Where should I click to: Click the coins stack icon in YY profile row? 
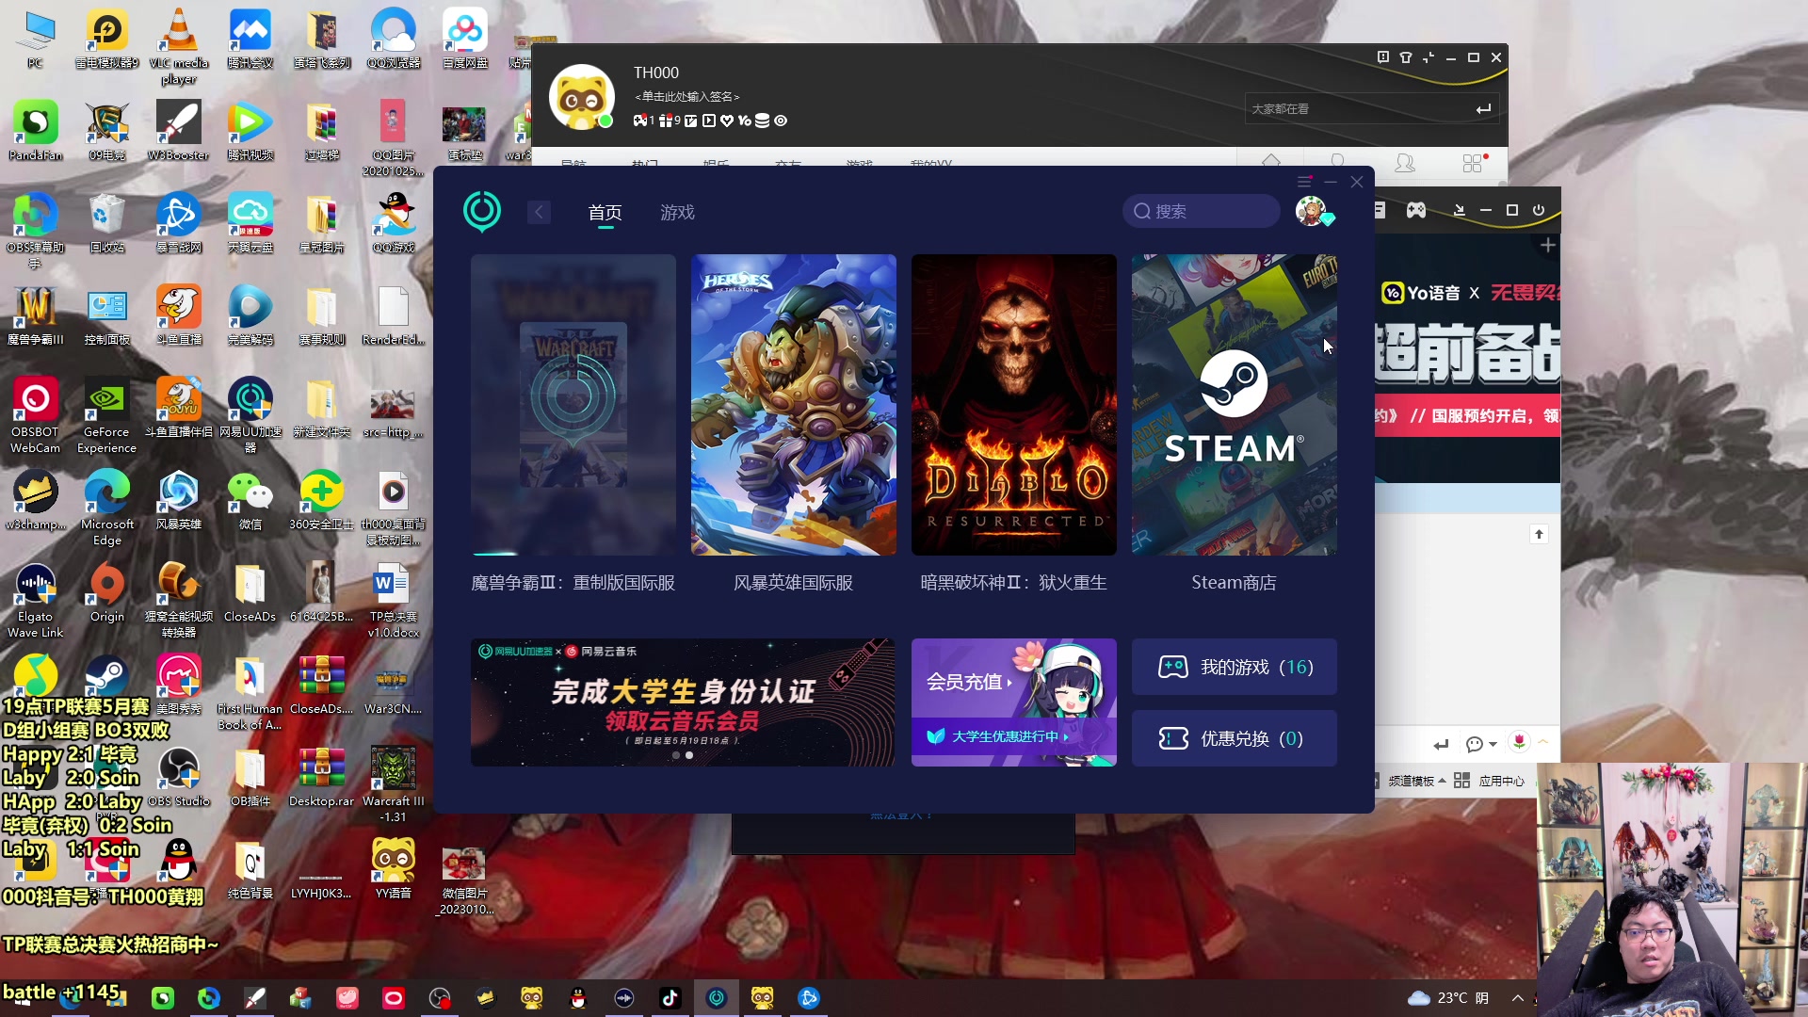tap(763, 121)
